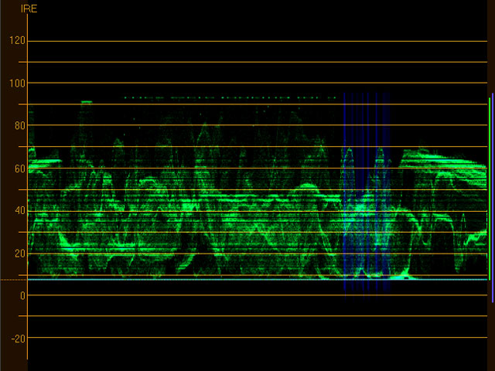Viewport: 495px width, 371px height.
Task: Click the -20 IRE scale label
Action: click(19, 339)
